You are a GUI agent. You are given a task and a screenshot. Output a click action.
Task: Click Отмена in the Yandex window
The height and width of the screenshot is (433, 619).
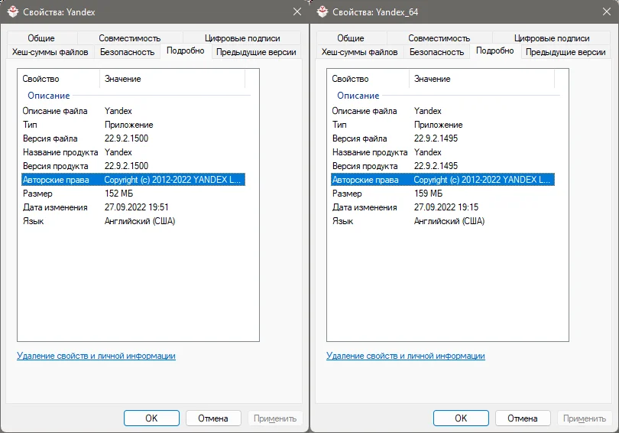click(213, 418)
